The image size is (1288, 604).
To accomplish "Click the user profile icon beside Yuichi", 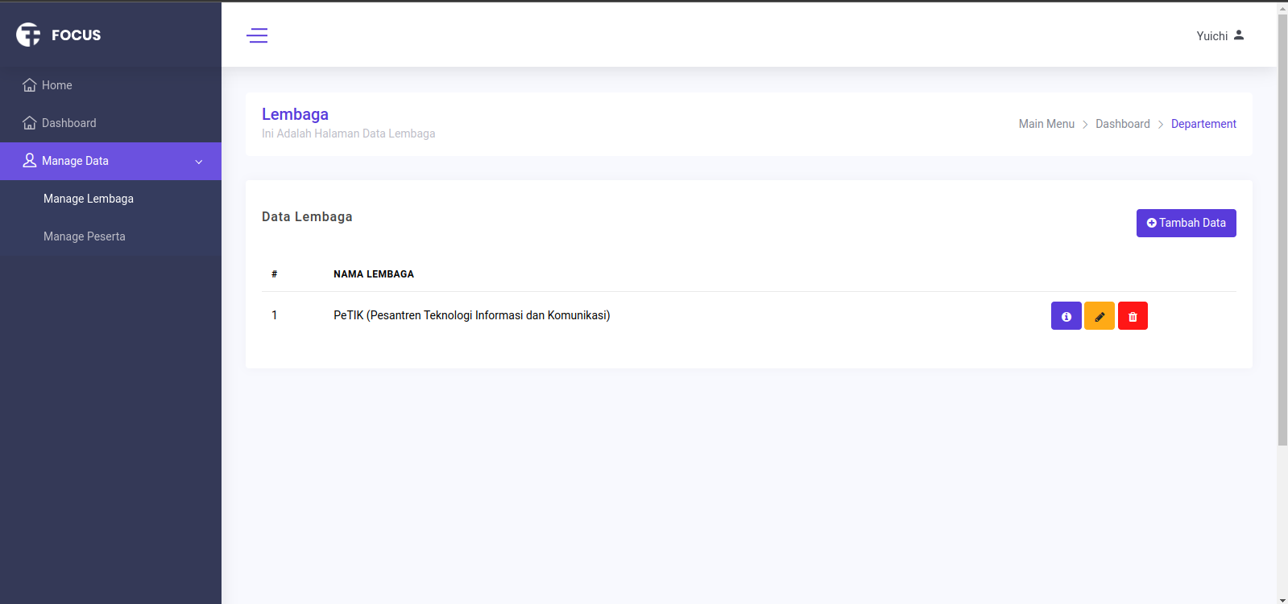I will pos(1239,35).
